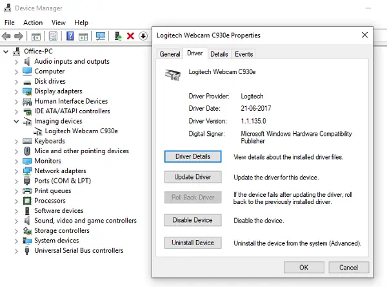The height and width of the screenshot is (287, 387).
Task: Close the Logitech Webcam C930e Properties dialog
Action: (365, 35)
